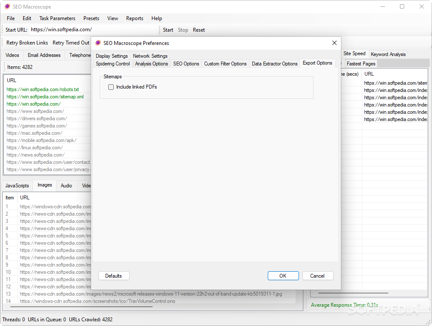
Task: Select the https://linux.softpedia.com/ row
Action: [47, 148]
